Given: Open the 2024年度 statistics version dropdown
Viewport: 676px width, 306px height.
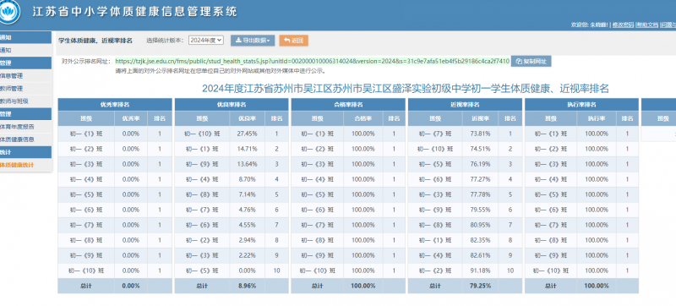Looking at the screenshot, I should [205, 40].
